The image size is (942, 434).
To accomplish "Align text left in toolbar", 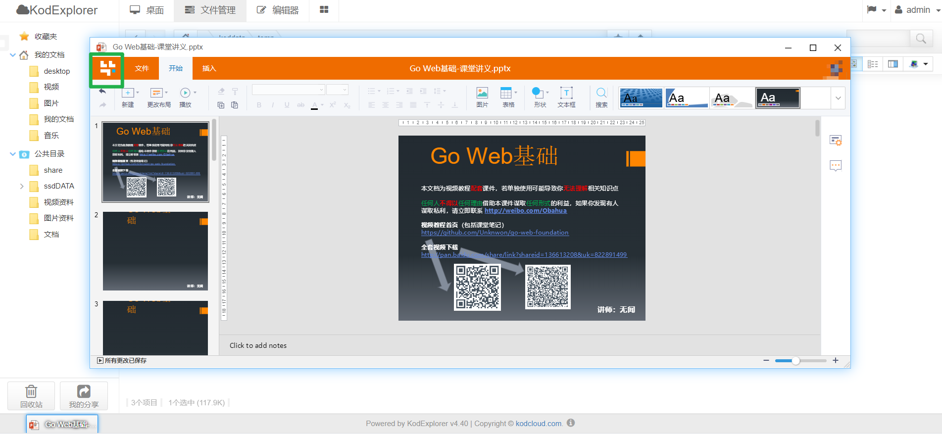I will [x=372, y=105].
